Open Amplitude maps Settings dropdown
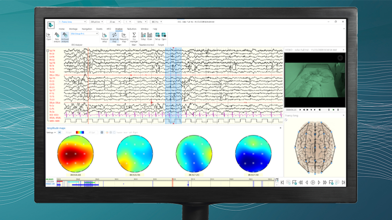This screenshot has height=220, width=392. pos(51,132)
